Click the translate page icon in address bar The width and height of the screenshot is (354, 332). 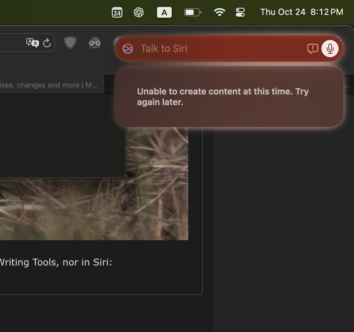[x=33, y=43]
